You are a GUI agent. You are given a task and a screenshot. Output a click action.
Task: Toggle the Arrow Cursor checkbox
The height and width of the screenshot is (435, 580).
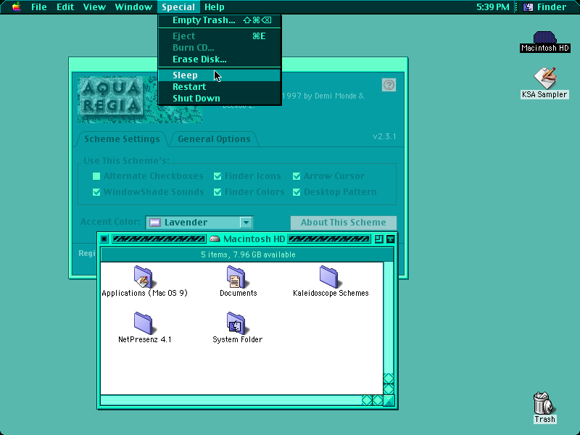[x=297, y=176]
